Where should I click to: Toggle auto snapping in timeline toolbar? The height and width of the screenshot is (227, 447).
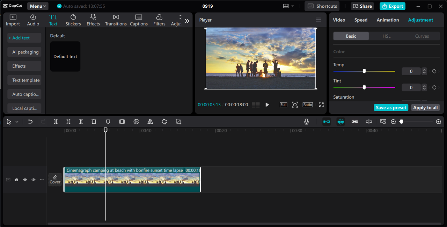pyautogui.click(x=340, y=122)
